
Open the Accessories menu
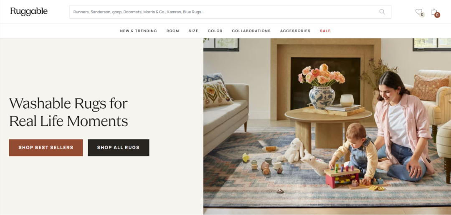(x=295, y=31)
